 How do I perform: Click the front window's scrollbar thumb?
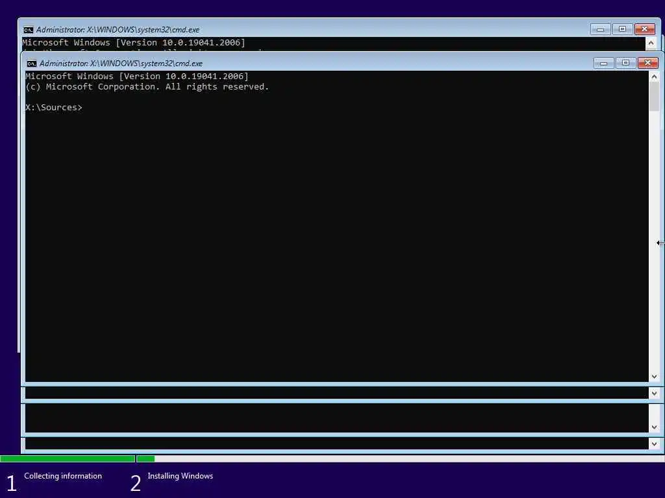pyautogui.click(x=654, y=96)
